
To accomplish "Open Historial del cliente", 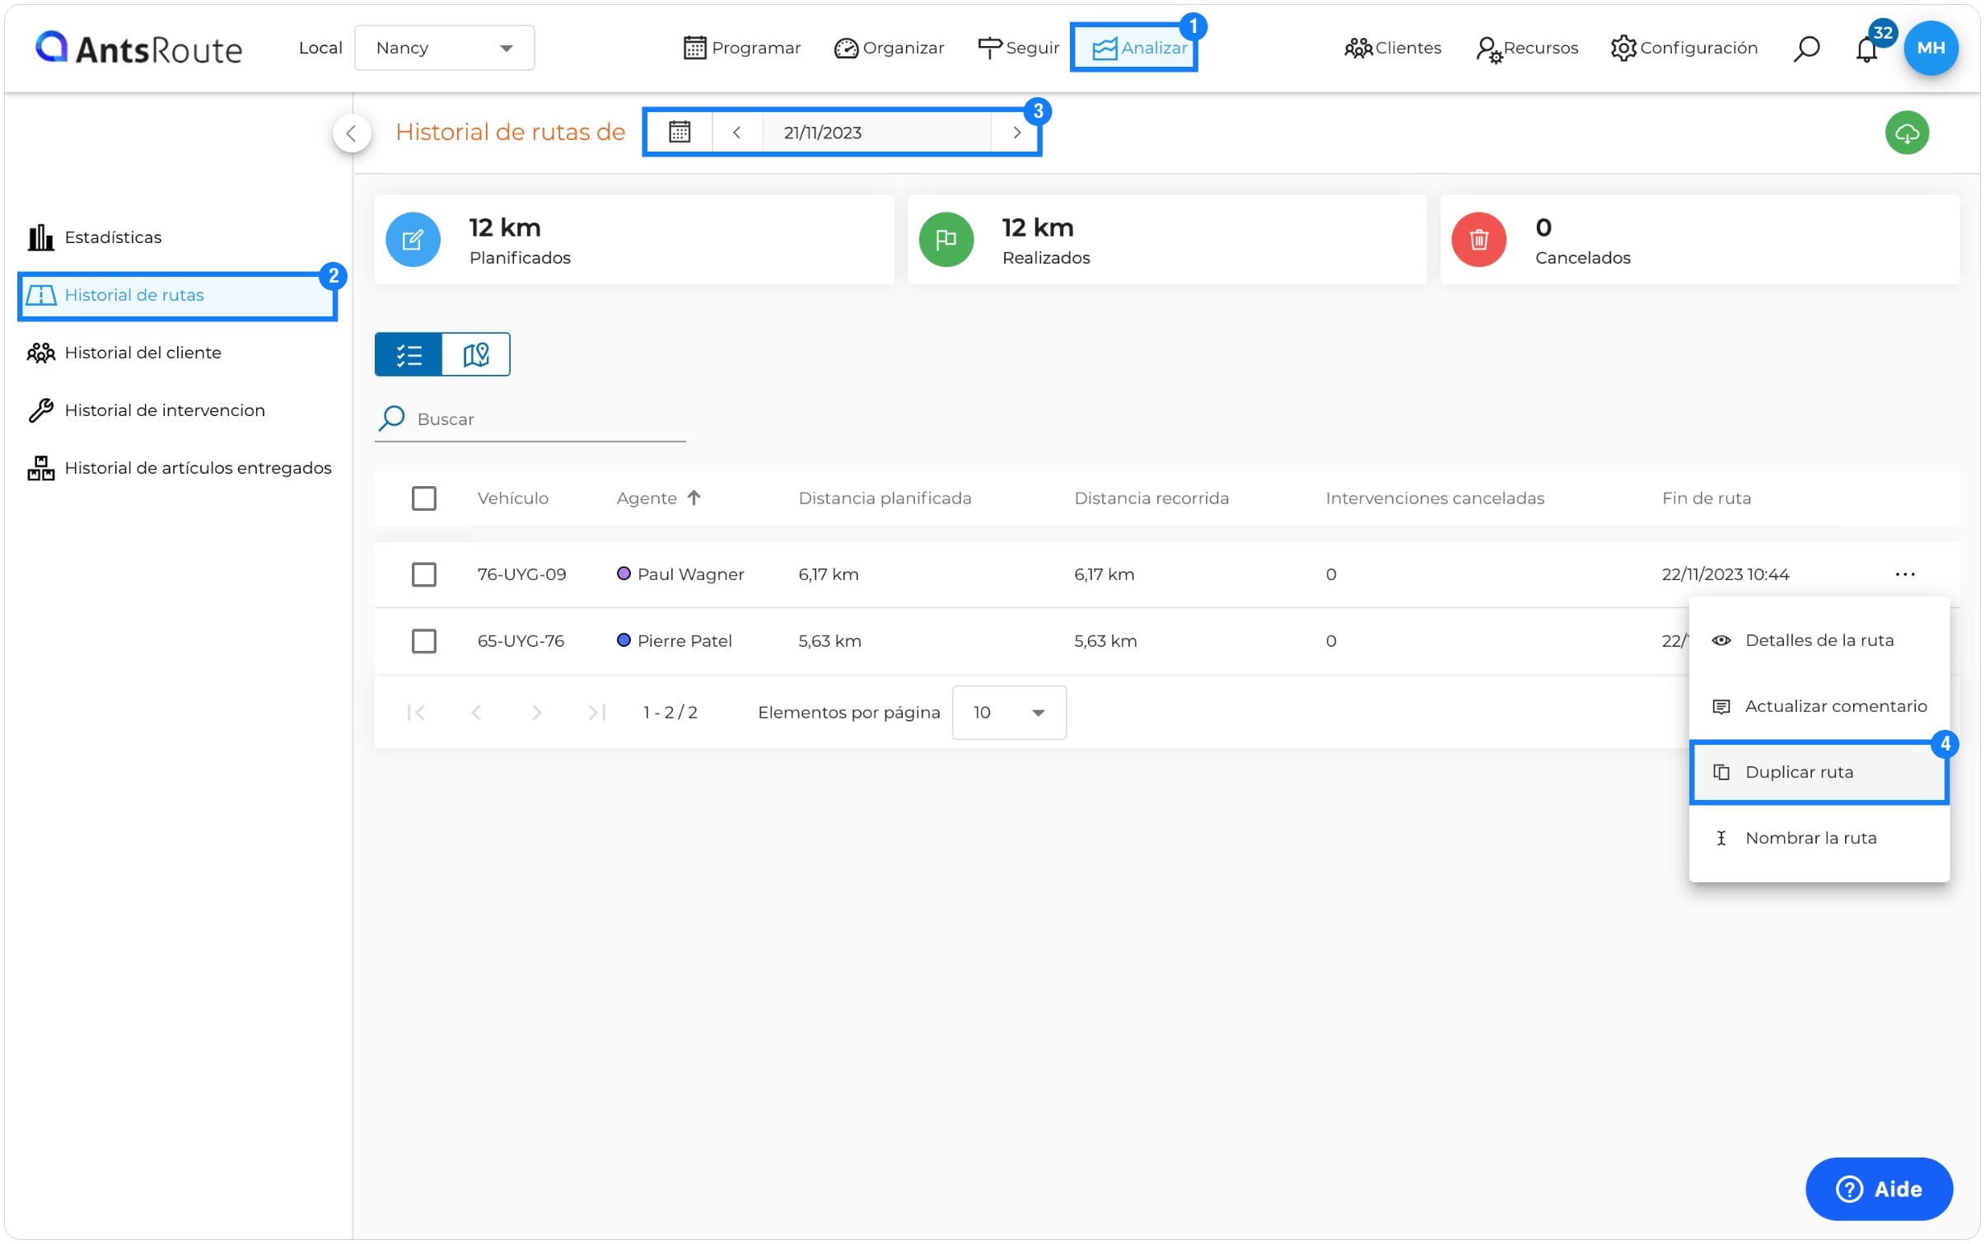I will (x=124, y=353).
